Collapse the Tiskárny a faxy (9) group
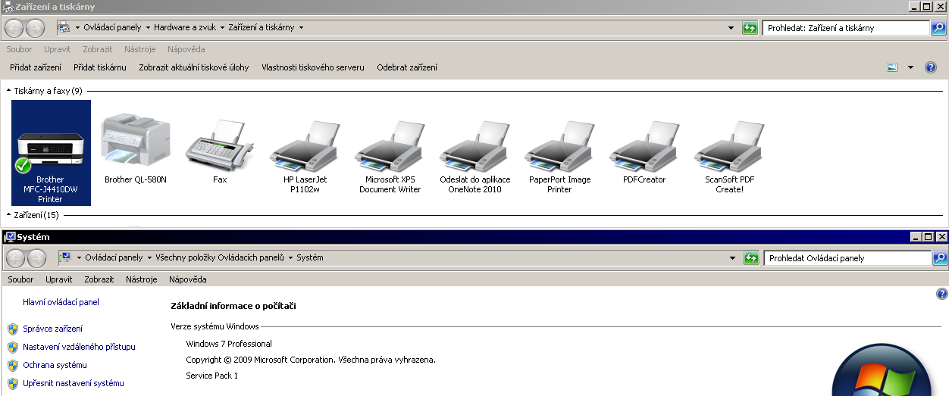The image size is (949, 396). point(9,91)
